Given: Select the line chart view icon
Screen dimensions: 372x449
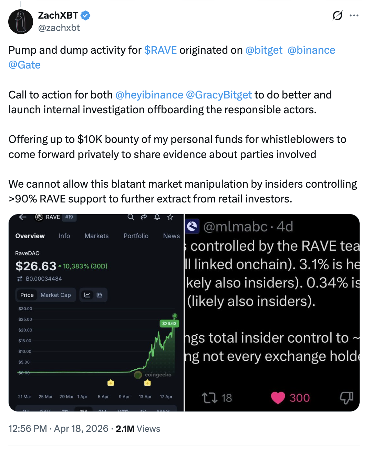Looking at the screenshot, I should coord(87,295).
